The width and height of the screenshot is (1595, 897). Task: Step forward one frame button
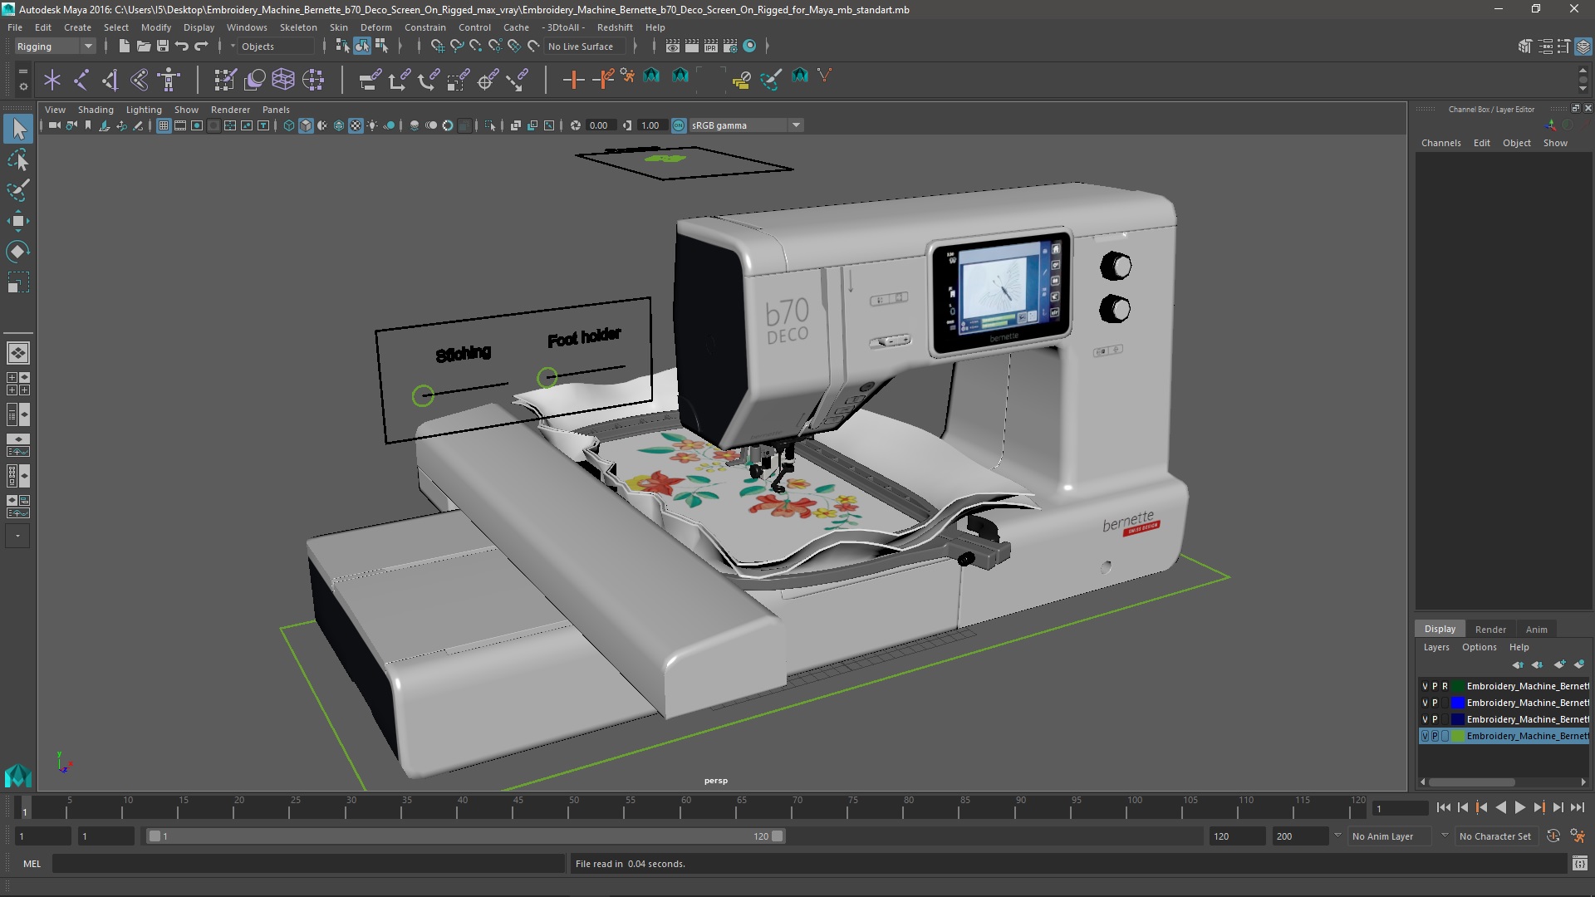pyautogui.click(x=1558, y=807)
